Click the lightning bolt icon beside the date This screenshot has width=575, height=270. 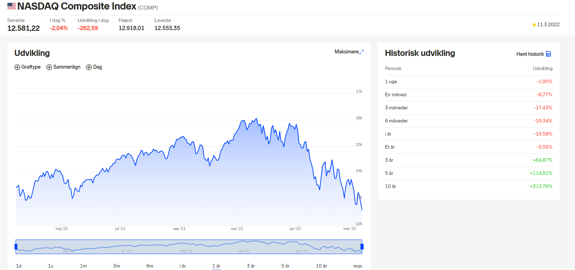coord(534,25)
